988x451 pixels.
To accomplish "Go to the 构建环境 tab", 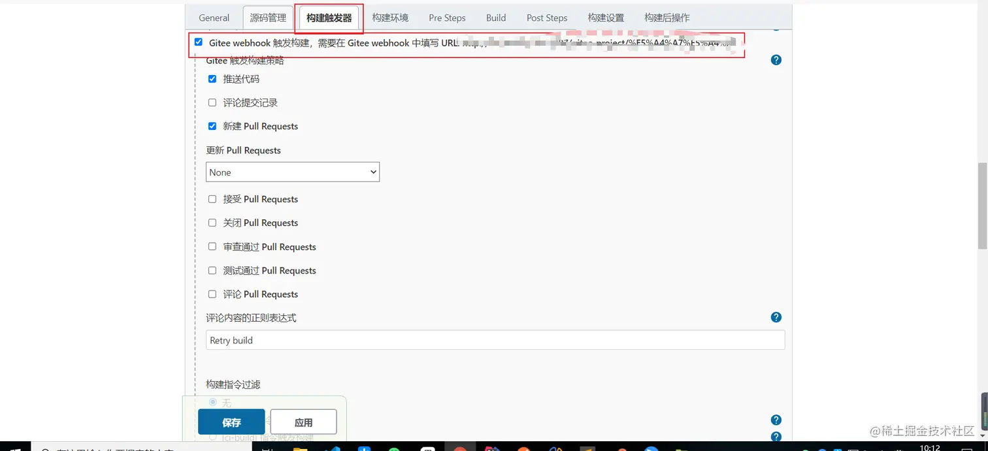I will (x=390, y=18).
